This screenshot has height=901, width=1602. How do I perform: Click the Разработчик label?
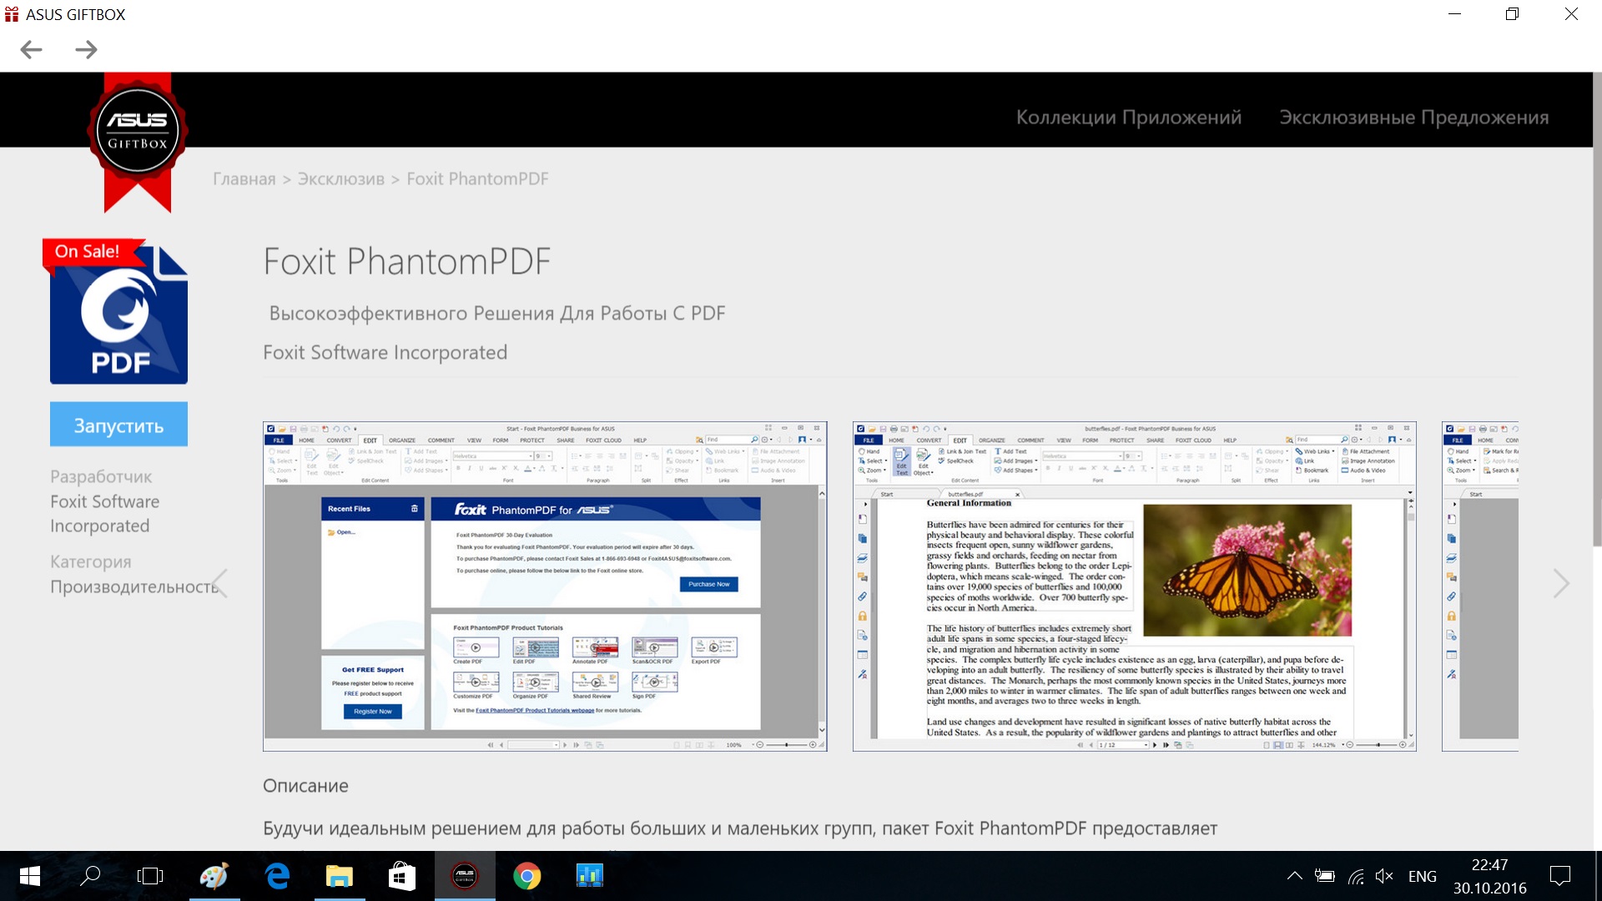101,477
